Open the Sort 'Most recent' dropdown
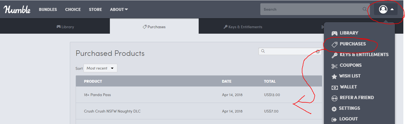Screen dimensions: 405x124 100,68
